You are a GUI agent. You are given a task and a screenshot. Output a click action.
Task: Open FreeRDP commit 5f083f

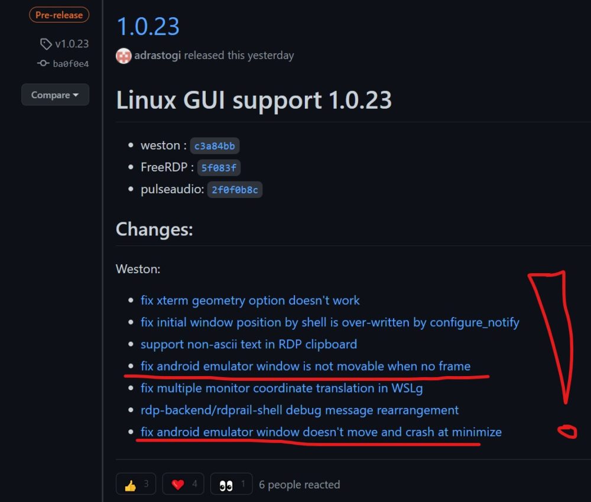tap(219, 168)
